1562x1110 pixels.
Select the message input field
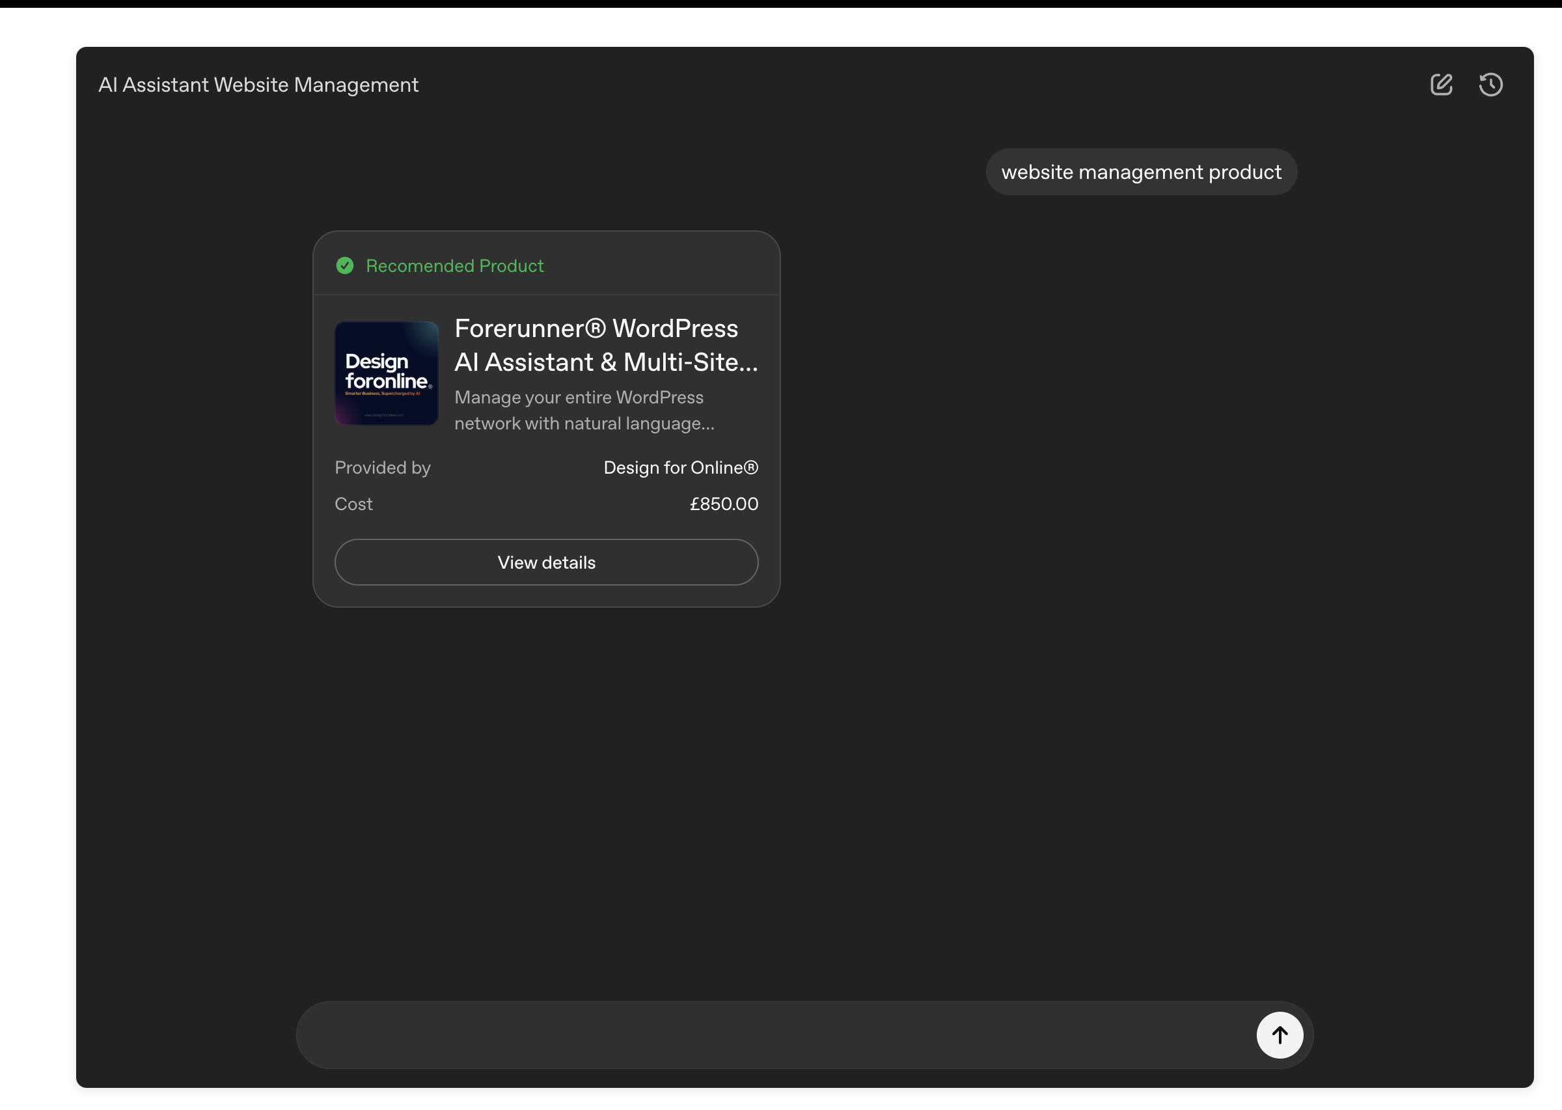click(752, 1034)
